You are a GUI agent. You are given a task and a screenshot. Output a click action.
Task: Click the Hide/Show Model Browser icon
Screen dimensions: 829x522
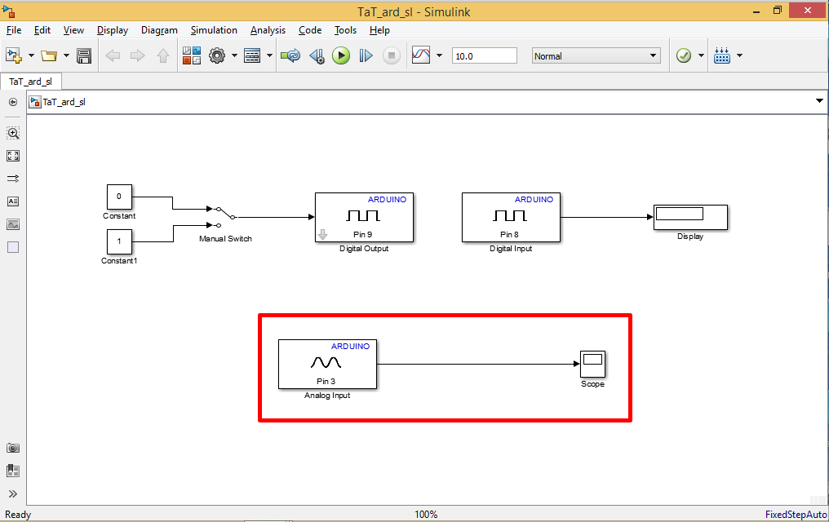13,102
